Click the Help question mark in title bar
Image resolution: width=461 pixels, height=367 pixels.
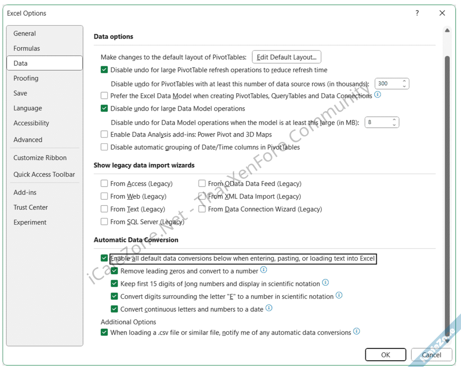[x=417, y=14]
